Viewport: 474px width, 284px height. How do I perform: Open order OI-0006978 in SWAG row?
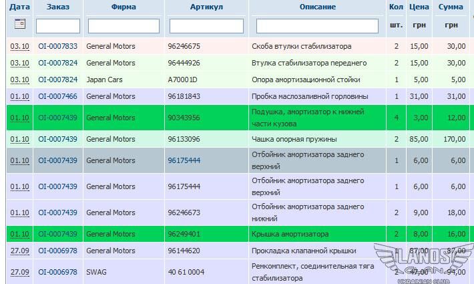point(57,272)
